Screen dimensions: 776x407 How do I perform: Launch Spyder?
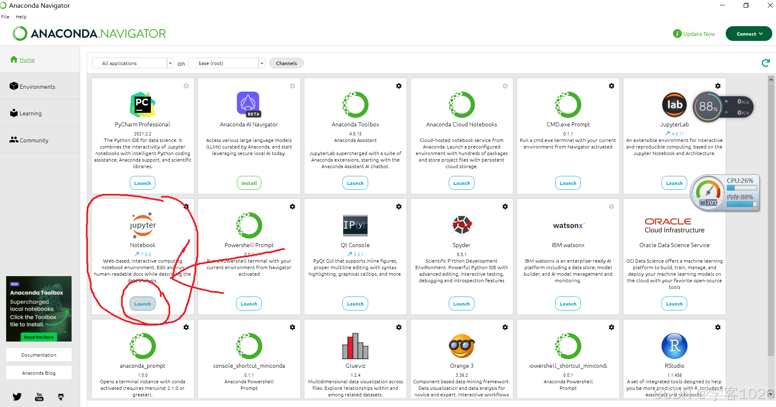pos(461,304)
